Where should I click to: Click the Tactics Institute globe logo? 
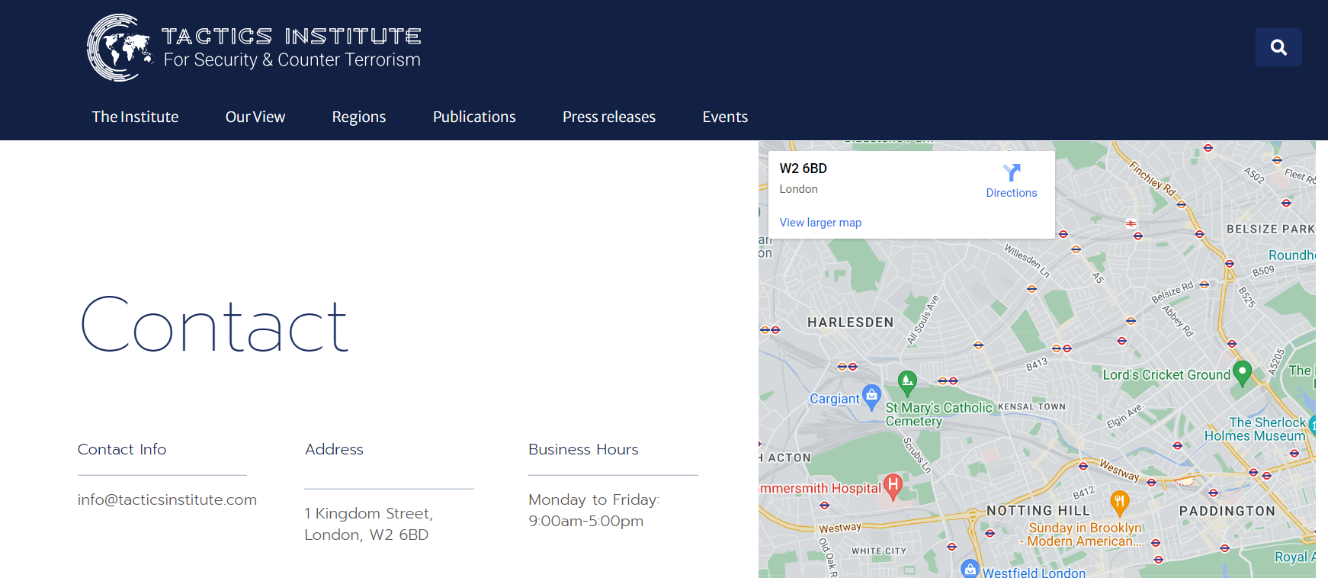tap(120, 47)
